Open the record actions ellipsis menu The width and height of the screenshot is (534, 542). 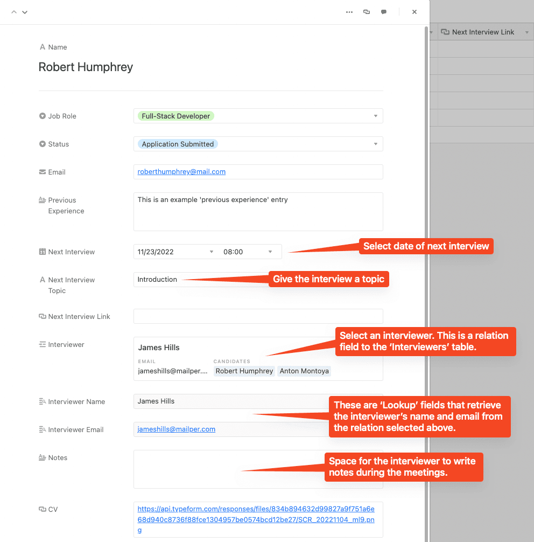pos(349,11)
